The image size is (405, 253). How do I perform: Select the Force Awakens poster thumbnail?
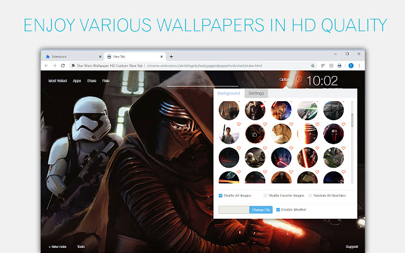tap(281, 111)
